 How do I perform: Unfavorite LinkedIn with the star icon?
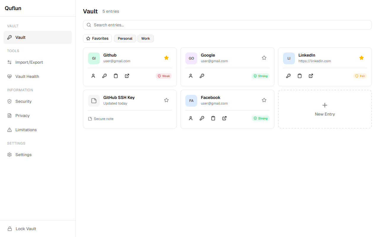(362, 58)
